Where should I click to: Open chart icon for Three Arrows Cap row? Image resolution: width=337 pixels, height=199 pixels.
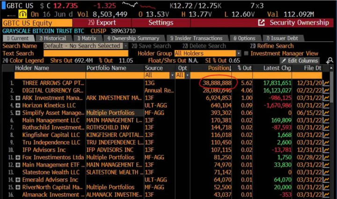(x=326, y=83)
